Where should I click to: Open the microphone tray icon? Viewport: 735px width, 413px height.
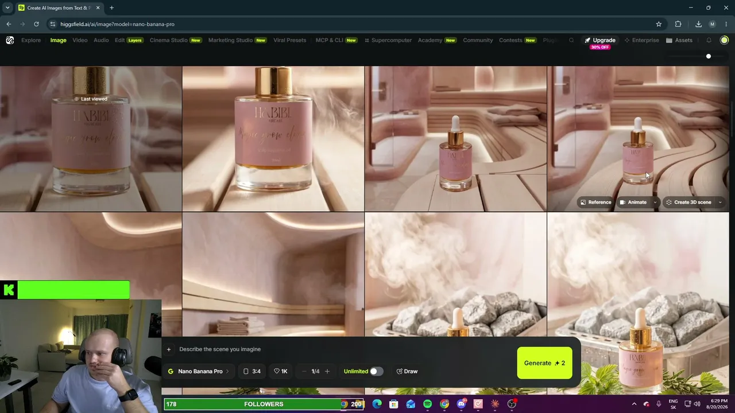point(659,404)
